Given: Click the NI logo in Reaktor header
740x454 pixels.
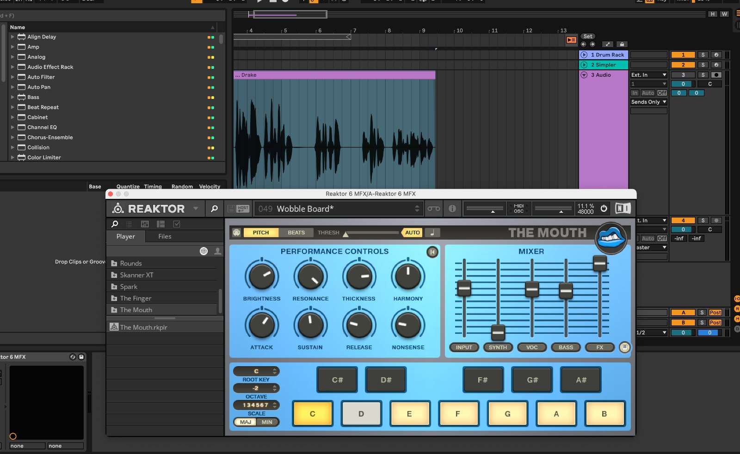Looking at the screenshot, I should tap(623, 209).
